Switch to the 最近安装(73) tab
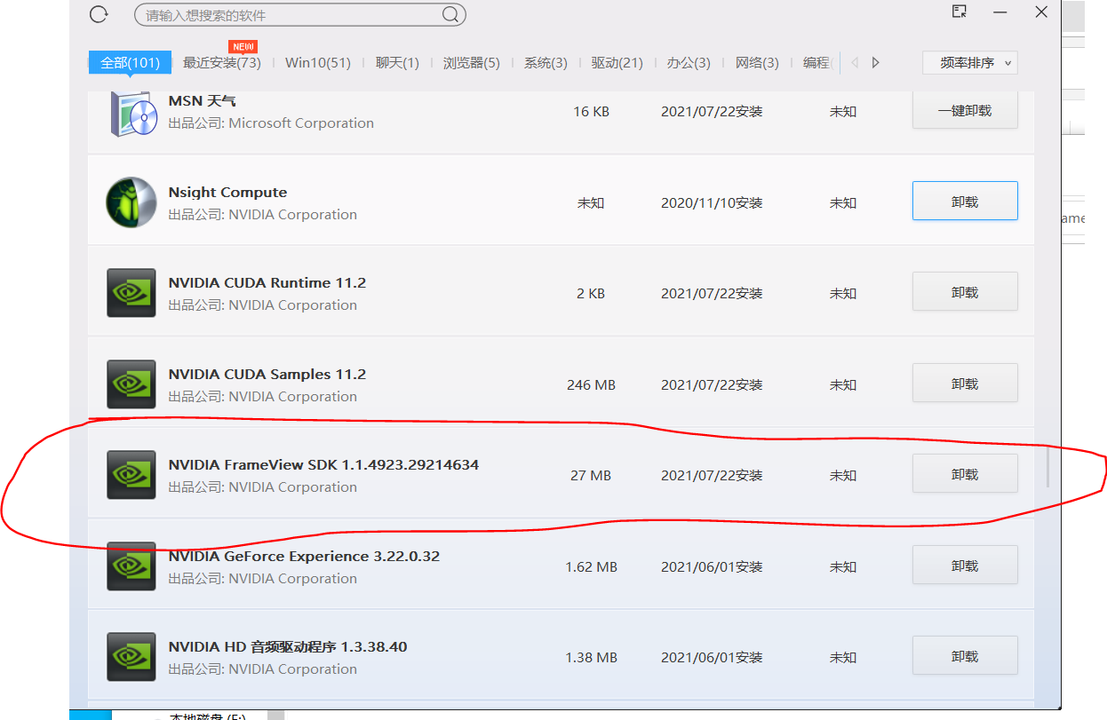1107x720 pixels. point(222,63)
